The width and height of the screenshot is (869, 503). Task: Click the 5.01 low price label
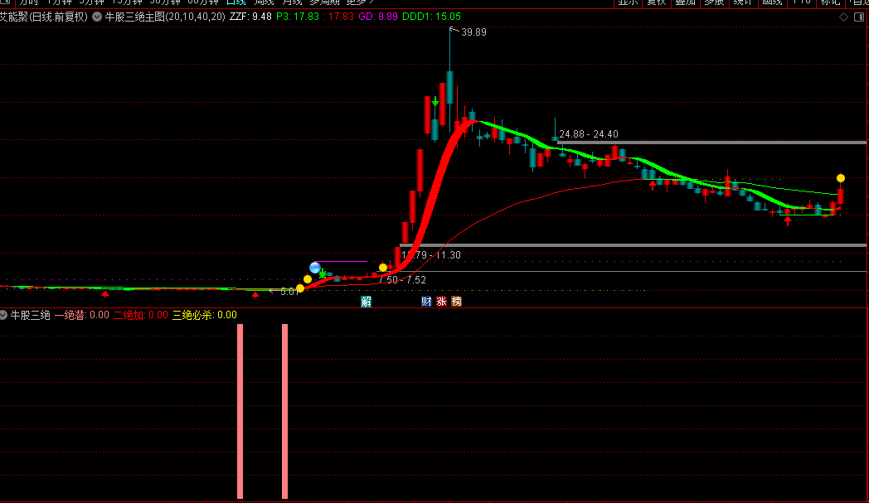(x=289, y=292)
